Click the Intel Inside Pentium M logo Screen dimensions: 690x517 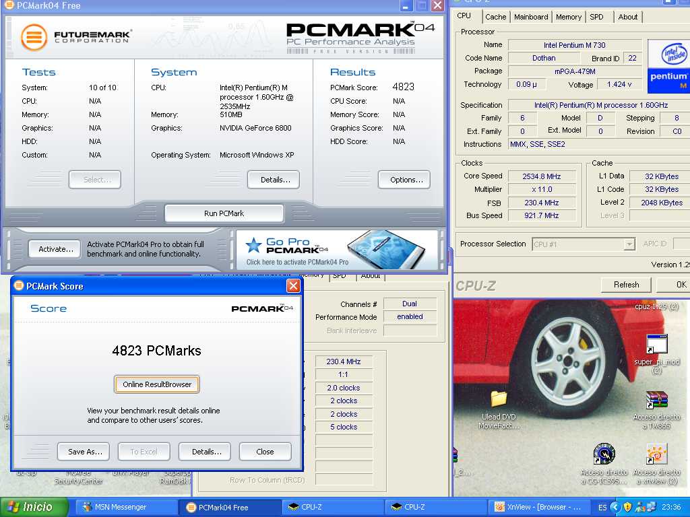[x=668, y=66]
